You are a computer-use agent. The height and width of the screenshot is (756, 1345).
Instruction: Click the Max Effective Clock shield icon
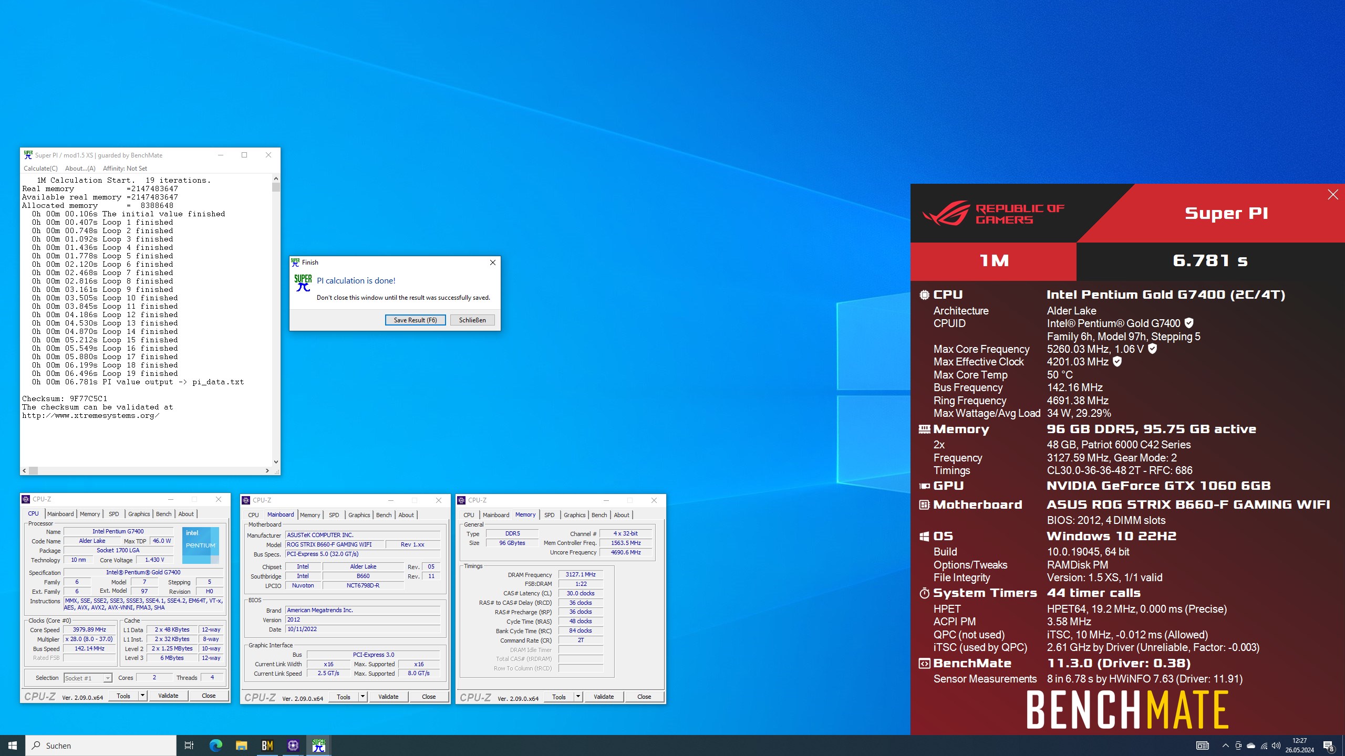click(1118, 361)
